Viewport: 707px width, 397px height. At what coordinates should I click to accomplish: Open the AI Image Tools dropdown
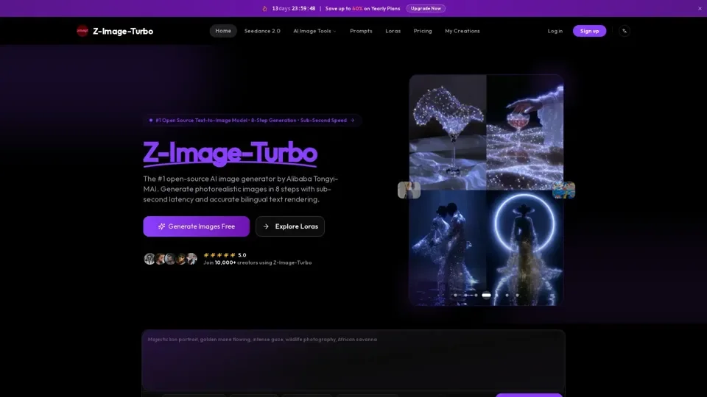pos(314,31)
